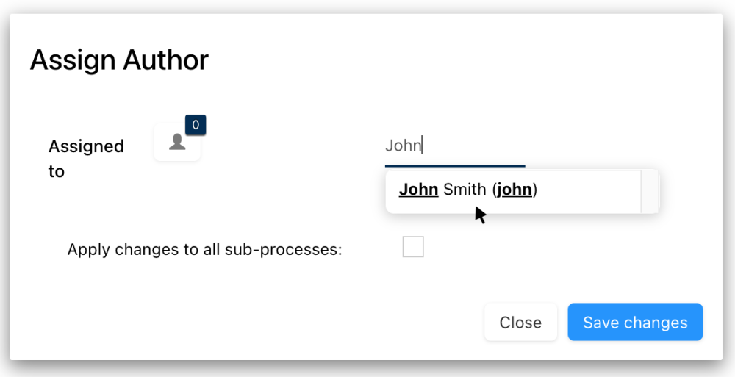Click the bold "John" first name in the suggestion
This screenshot has width=735, height=377.
(418, 190)
